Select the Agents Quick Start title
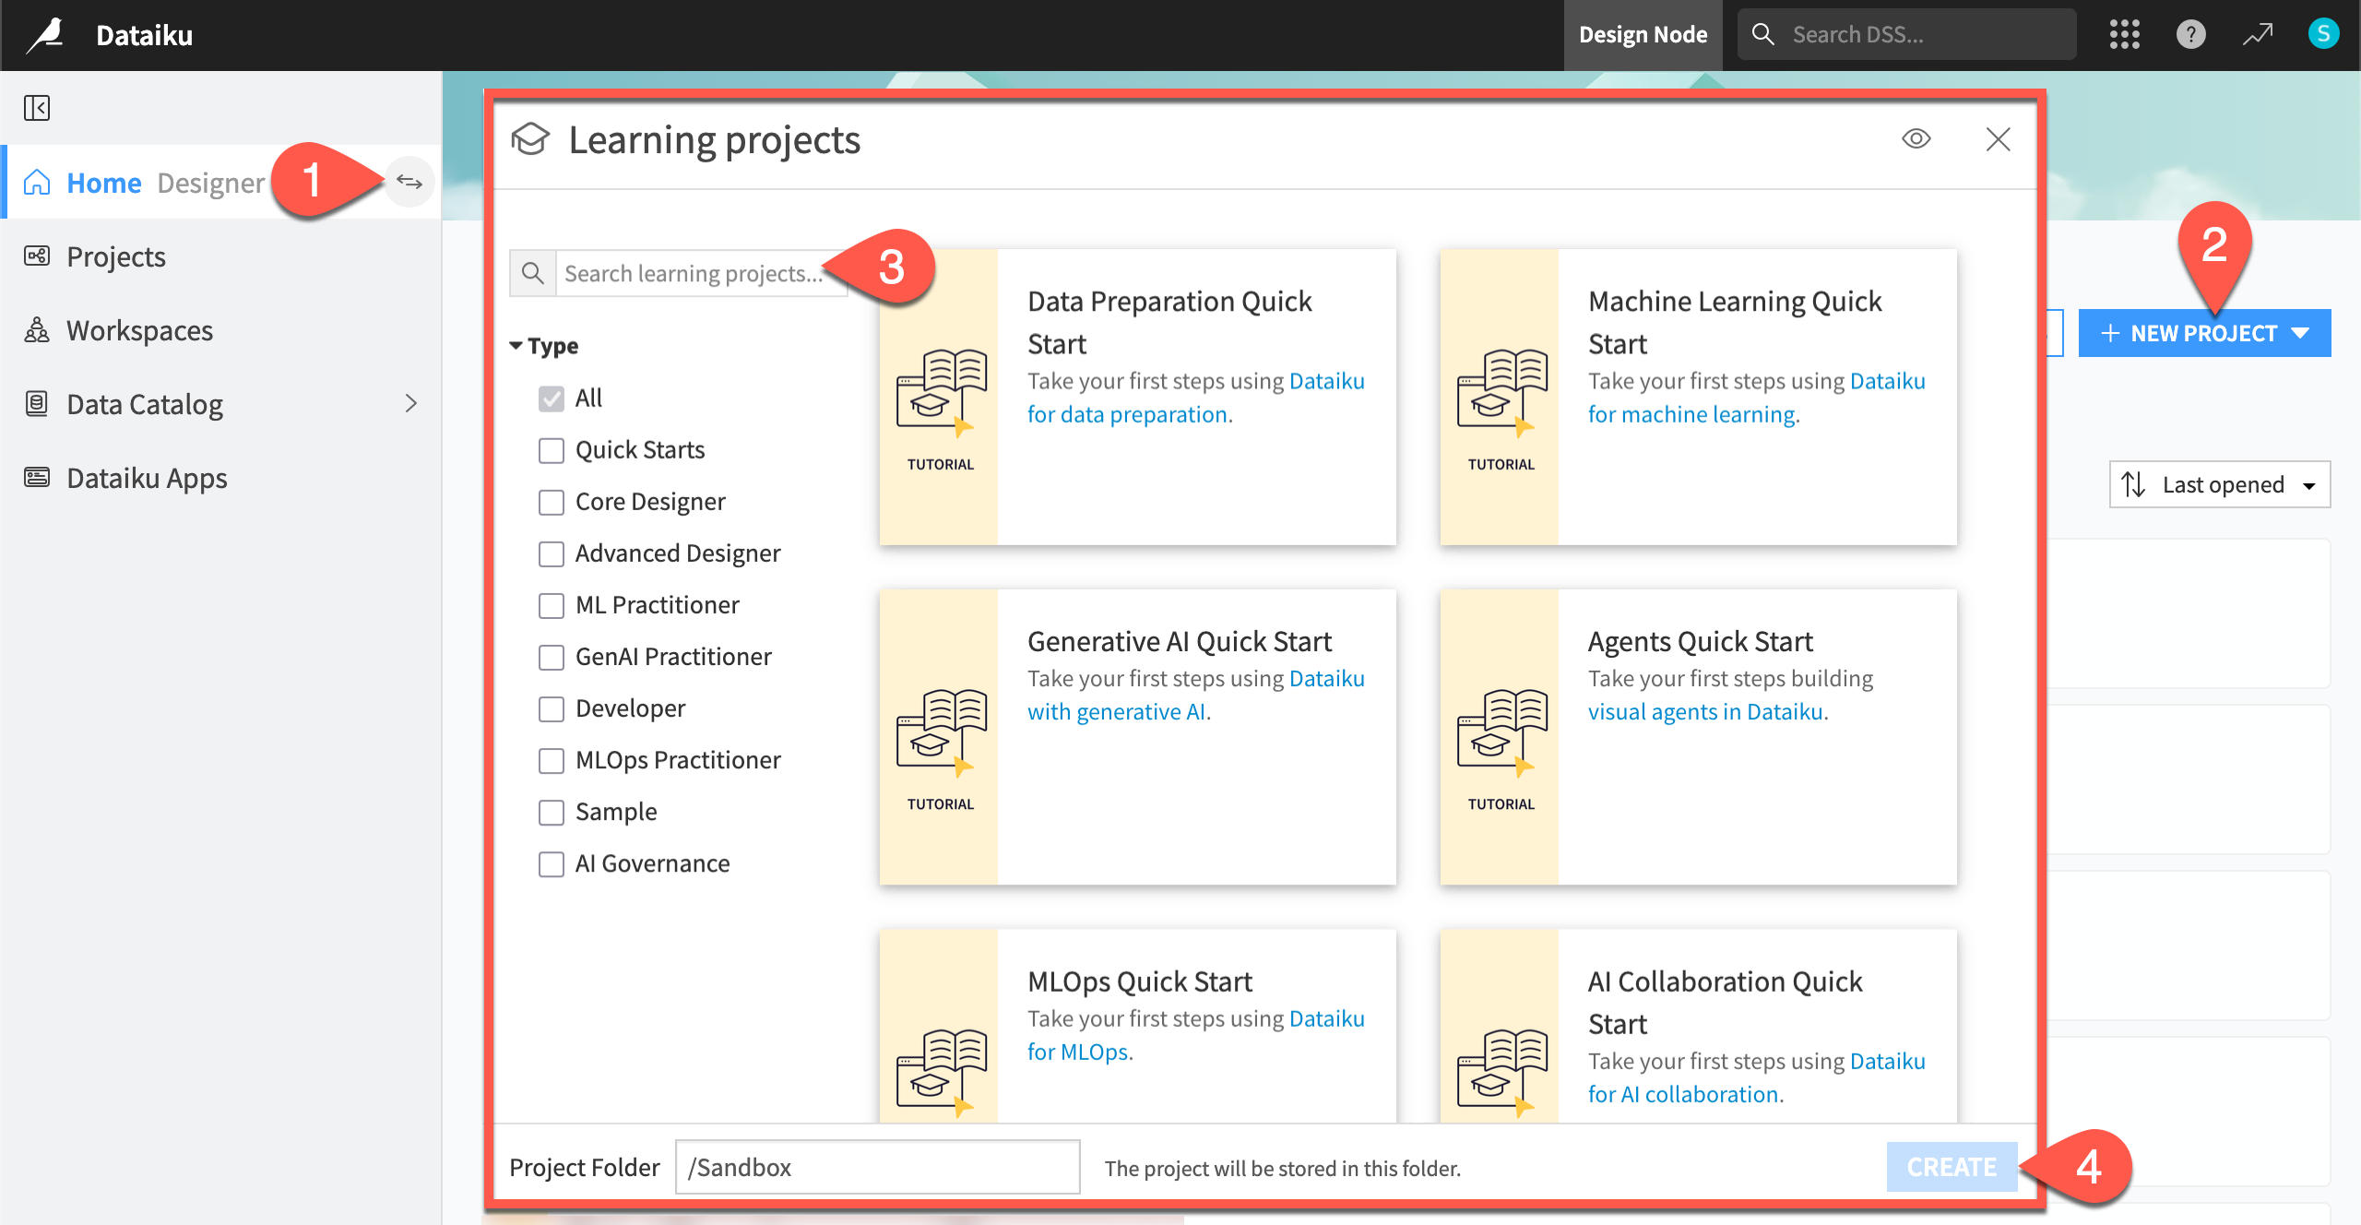The height and width of the screenshot is (1225, 2361). 1700,641
